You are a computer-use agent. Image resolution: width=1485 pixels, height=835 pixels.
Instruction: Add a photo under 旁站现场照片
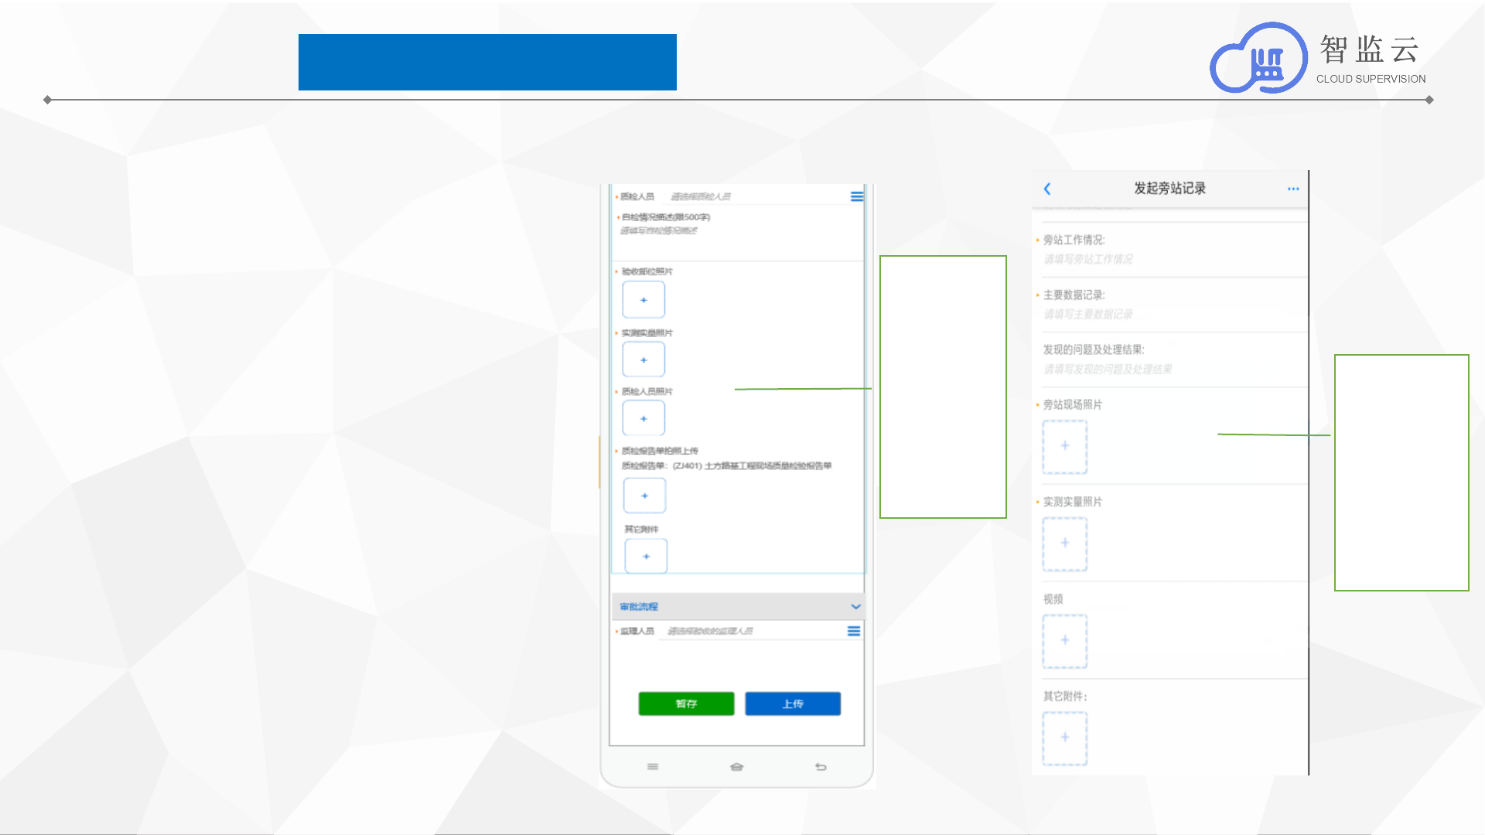coord(1064,446)
